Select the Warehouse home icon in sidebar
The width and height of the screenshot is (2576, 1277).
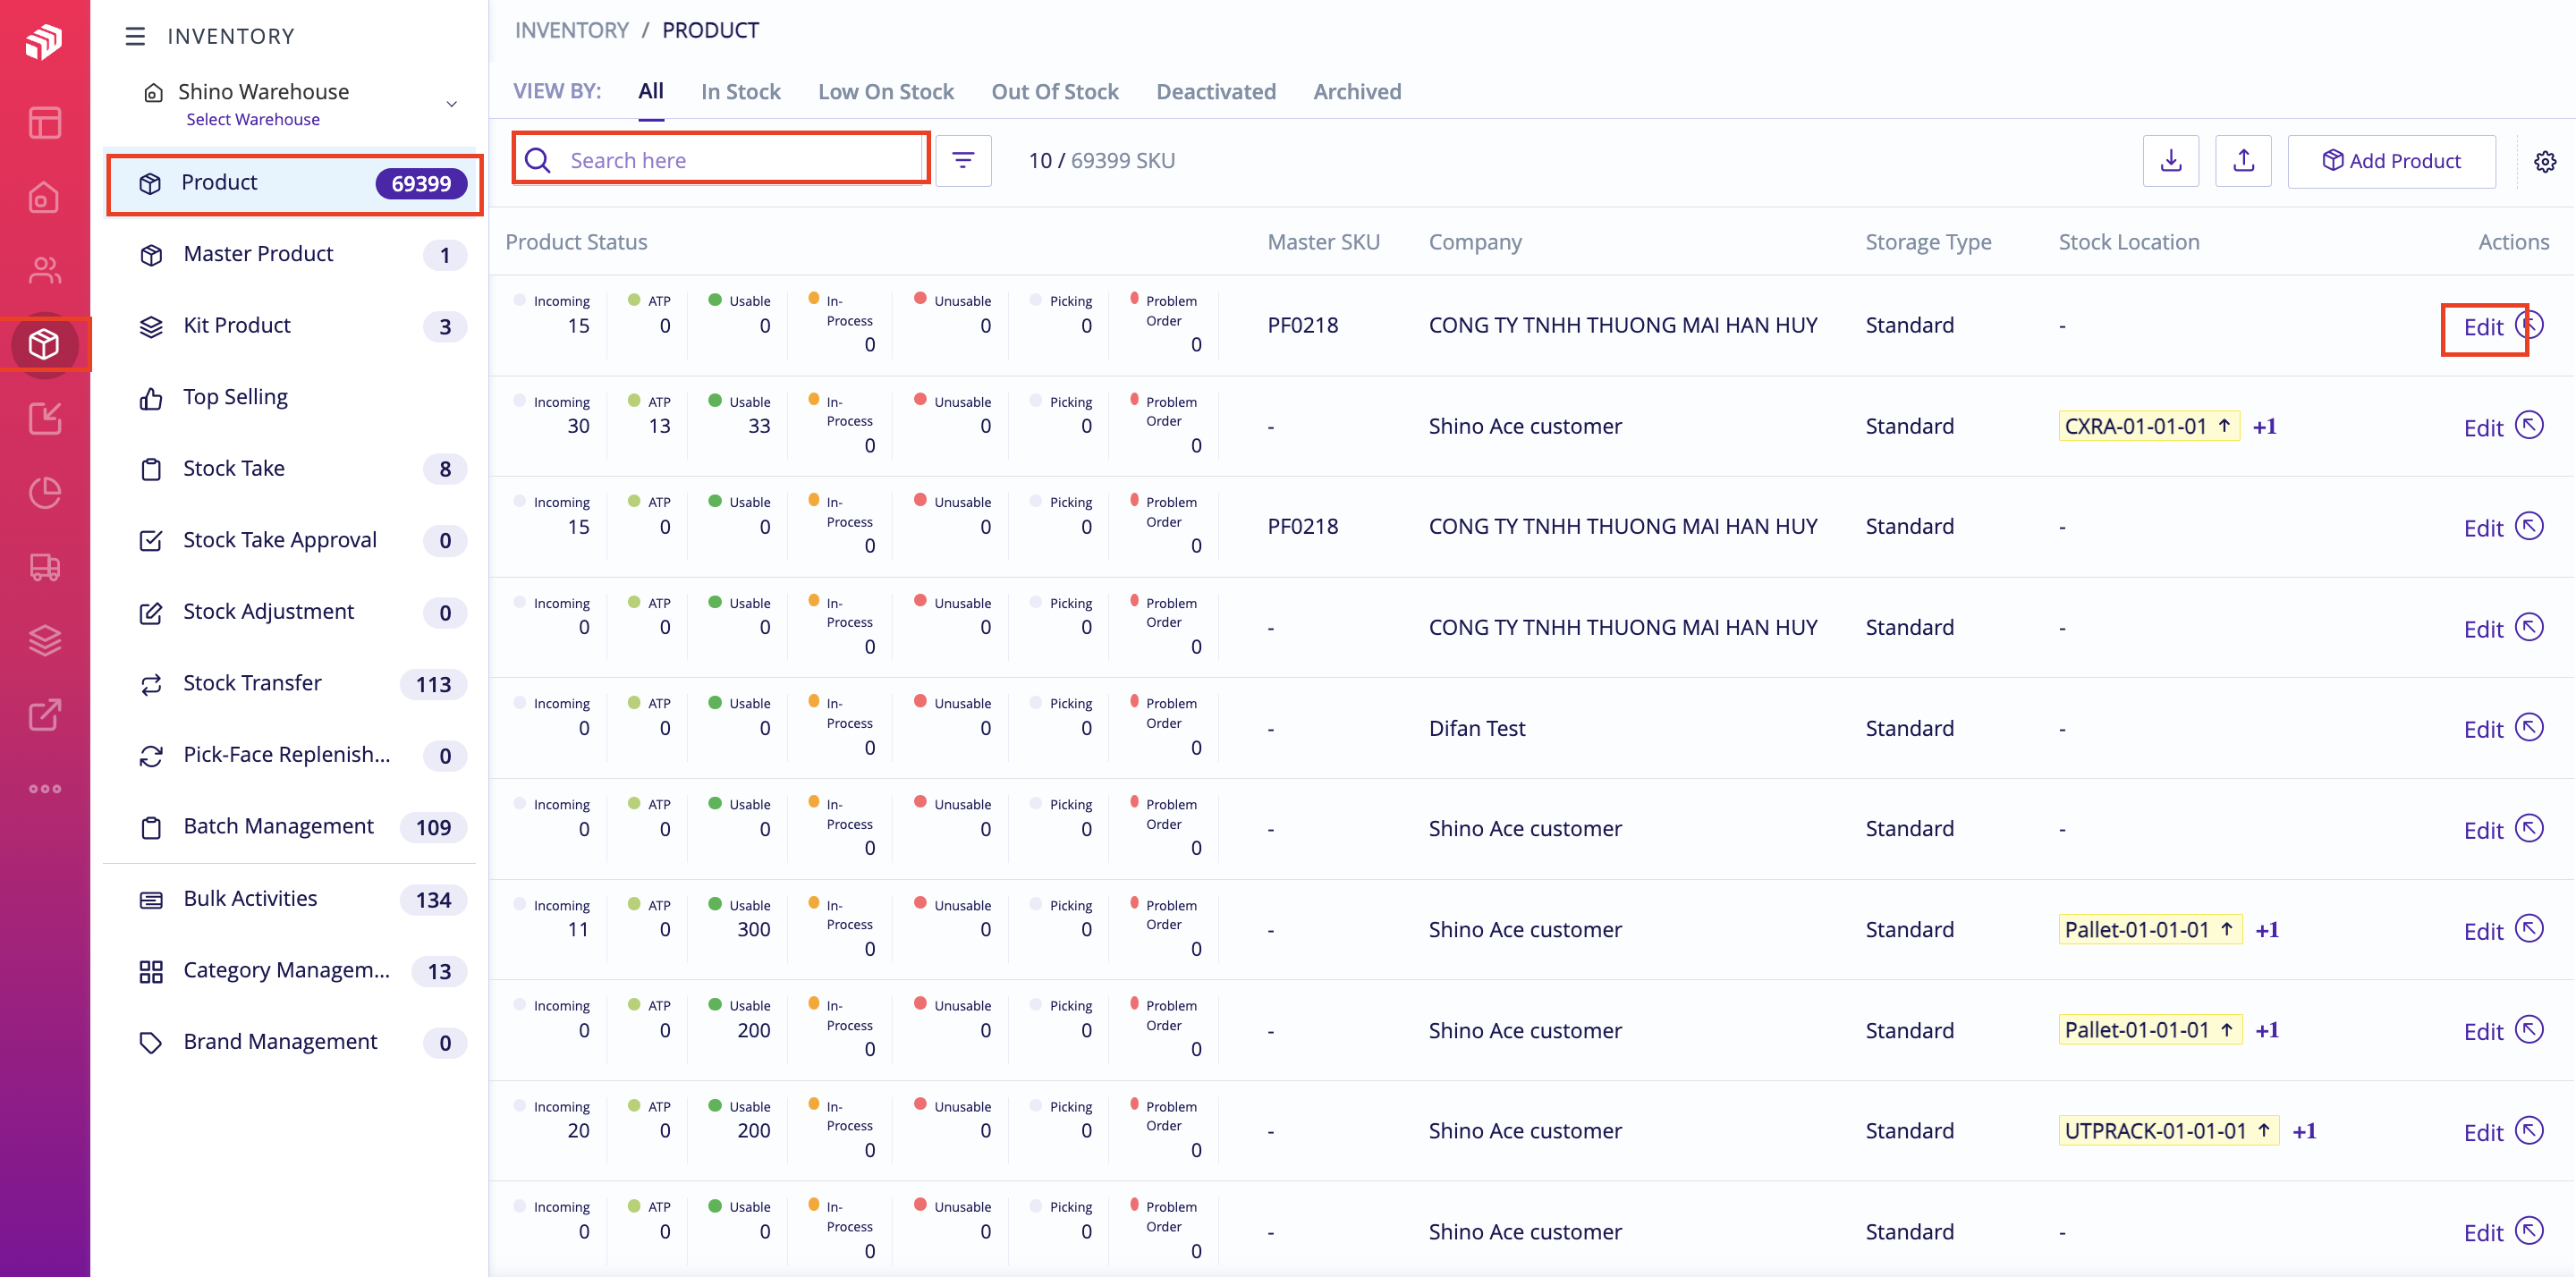(x=45, y=198)
